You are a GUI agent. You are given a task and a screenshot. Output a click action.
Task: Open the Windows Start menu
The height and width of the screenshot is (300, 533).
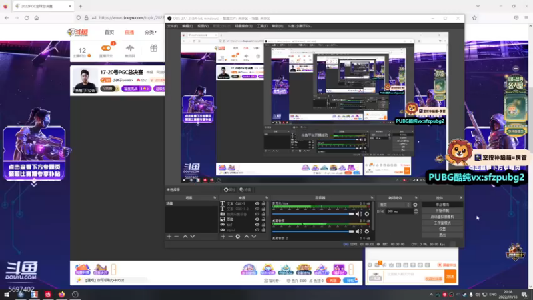pyautogui.click(x=7, y=294)
